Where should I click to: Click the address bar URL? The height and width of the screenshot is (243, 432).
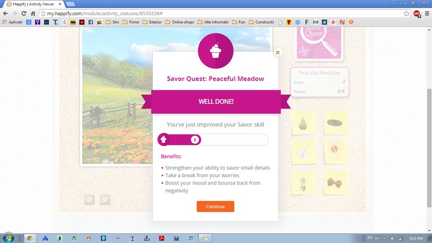point(105,13)
